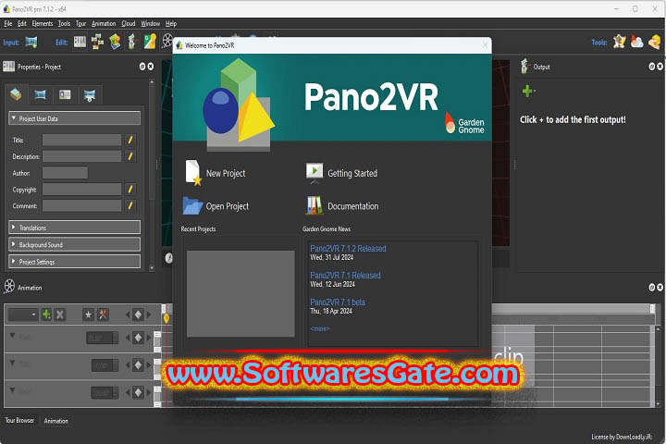The width and height of the screenshot is (666, 444).
Task: Expand the Project Settings section
Action: (x=74, y=262)
